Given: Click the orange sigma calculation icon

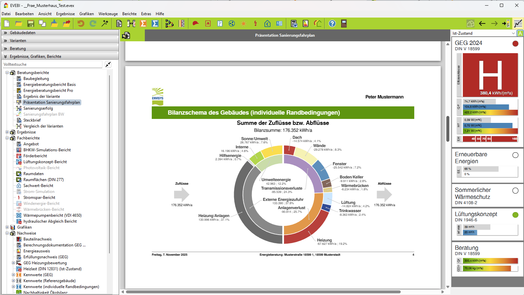Looking at the screenshot, I should [143, 23].
